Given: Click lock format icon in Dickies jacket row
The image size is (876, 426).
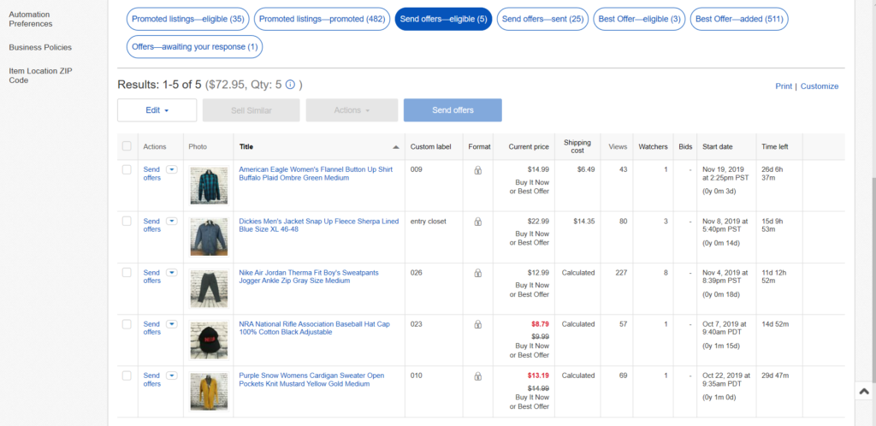Looking at the screenshot, I should [477, 222].
